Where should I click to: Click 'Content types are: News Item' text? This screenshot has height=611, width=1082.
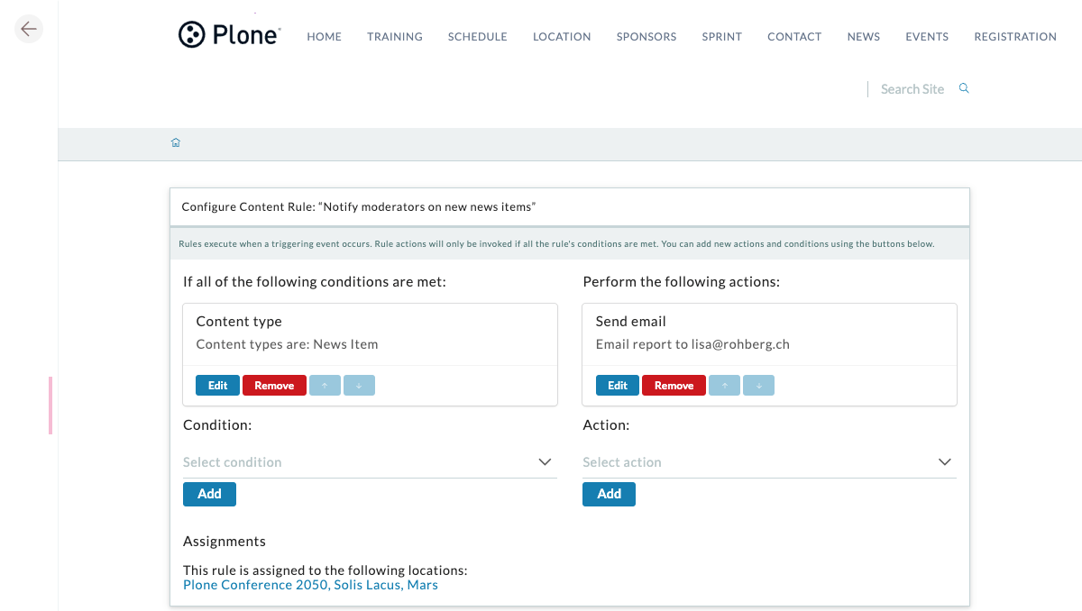287,344
